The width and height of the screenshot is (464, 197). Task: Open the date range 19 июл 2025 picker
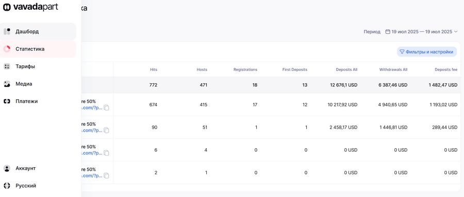(x=422, y=31)
